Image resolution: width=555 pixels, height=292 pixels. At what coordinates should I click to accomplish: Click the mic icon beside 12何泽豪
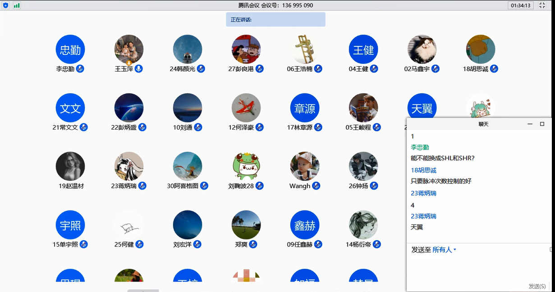260,127
